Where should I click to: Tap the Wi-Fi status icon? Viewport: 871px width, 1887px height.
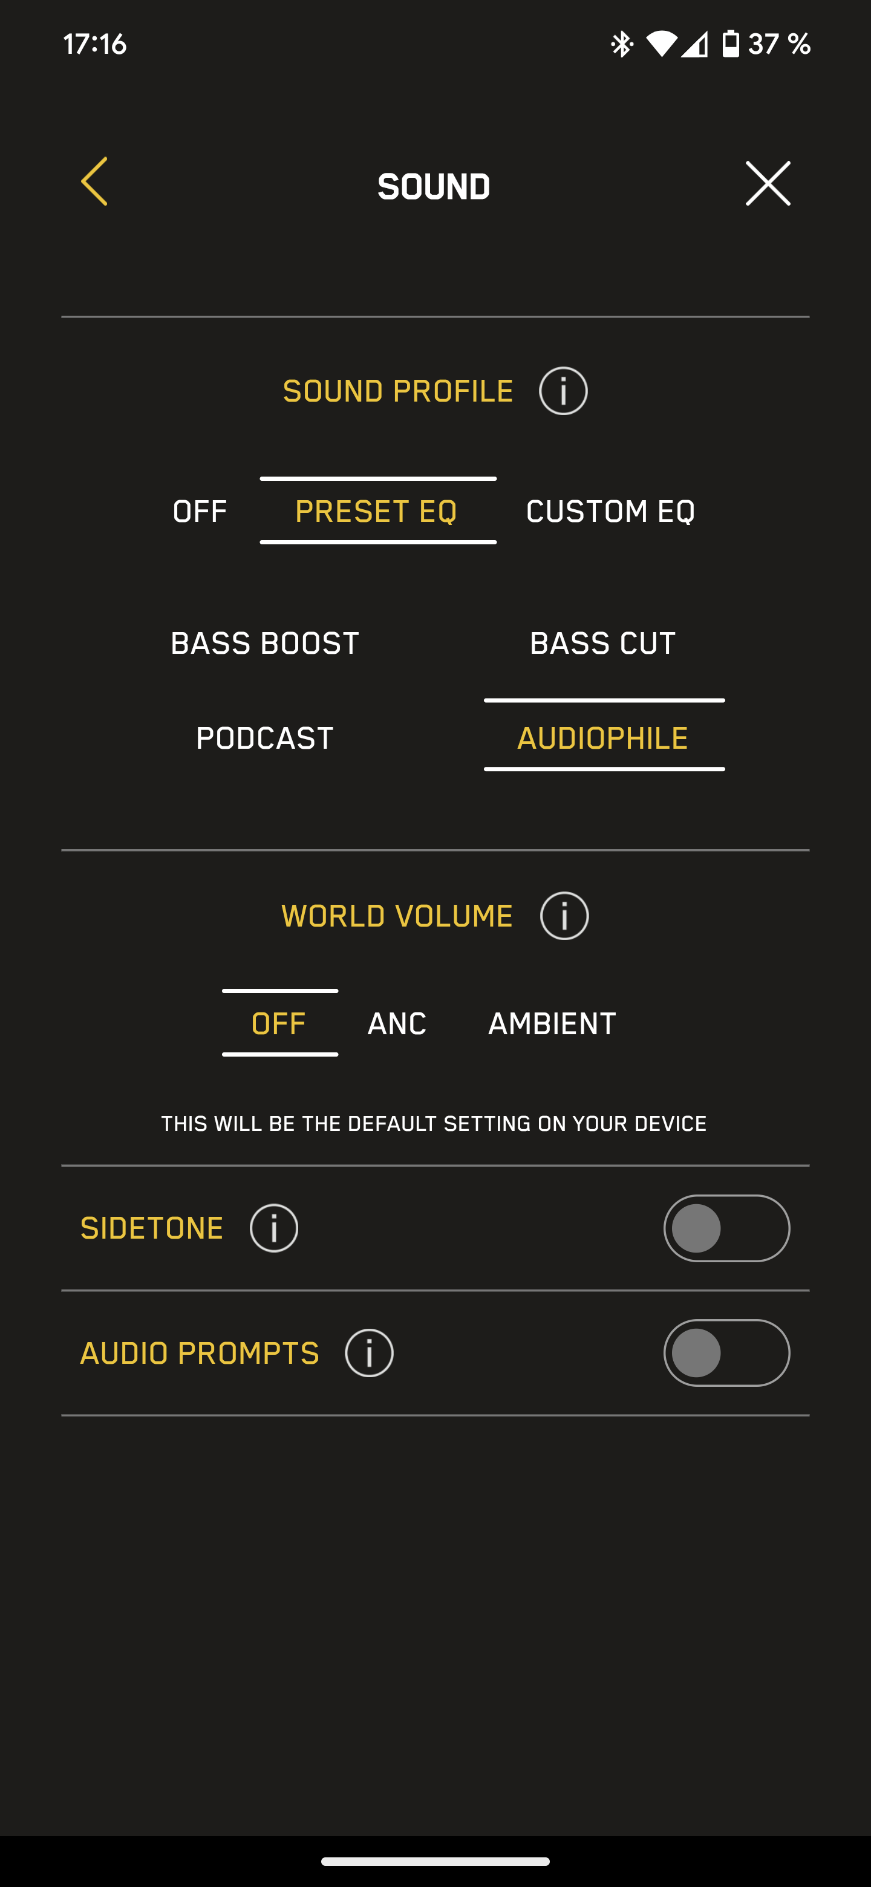(x=662, y=44)
